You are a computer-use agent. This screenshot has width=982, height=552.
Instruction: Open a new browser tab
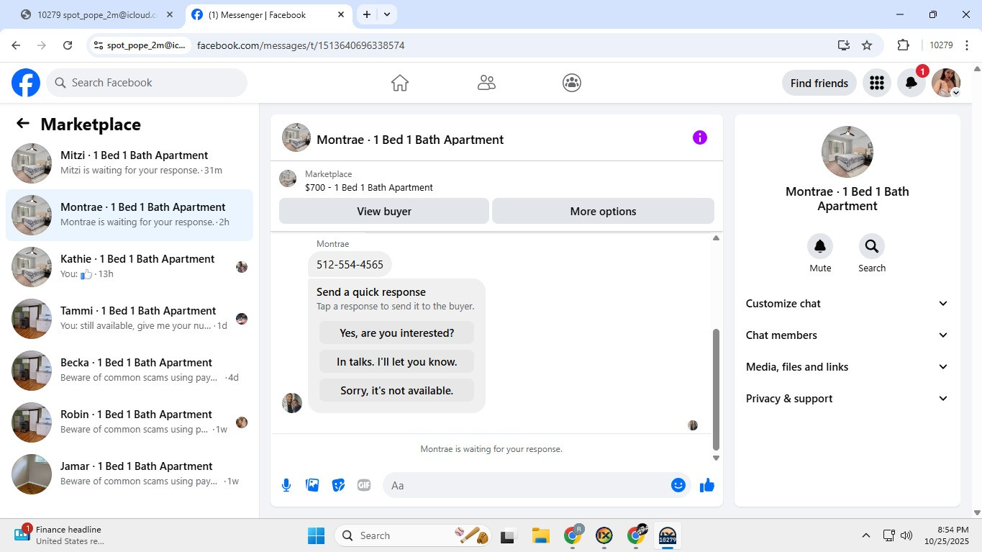click(367, 14)
